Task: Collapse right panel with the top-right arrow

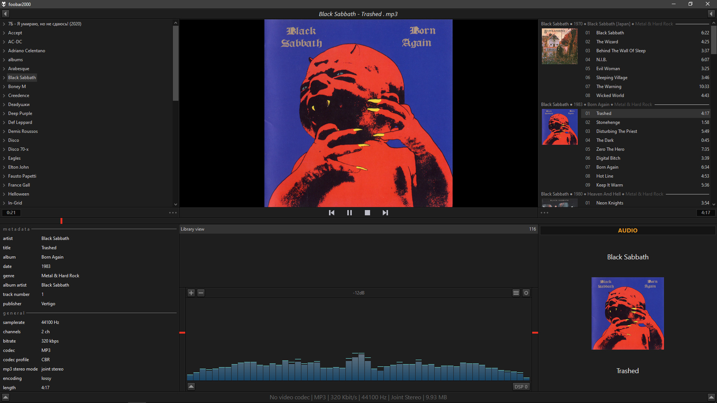Action: 711,14
